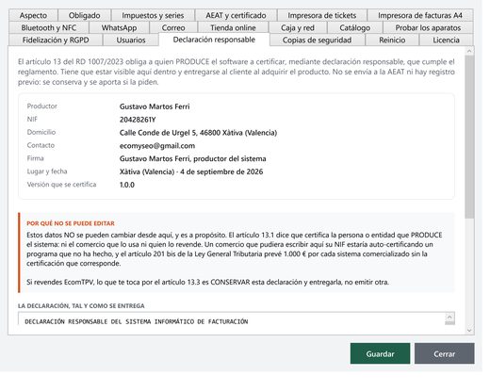Screen dimensions: 490x392
Task: Open Impuestos y series tab
Action: pyautogui.click(x=153, y=15)
